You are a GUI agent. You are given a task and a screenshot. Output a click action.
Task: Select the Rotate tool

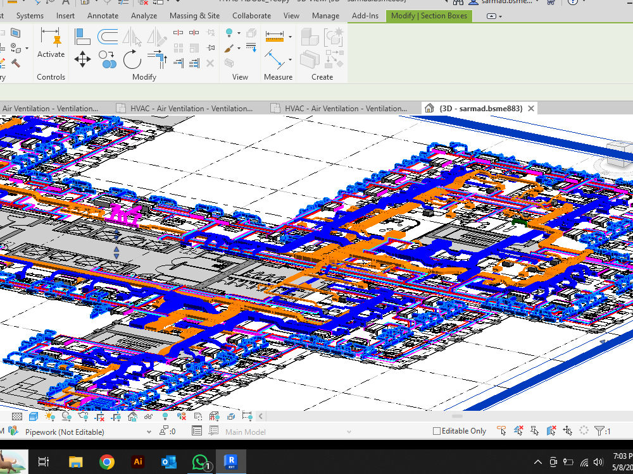[x=132, y=59]
